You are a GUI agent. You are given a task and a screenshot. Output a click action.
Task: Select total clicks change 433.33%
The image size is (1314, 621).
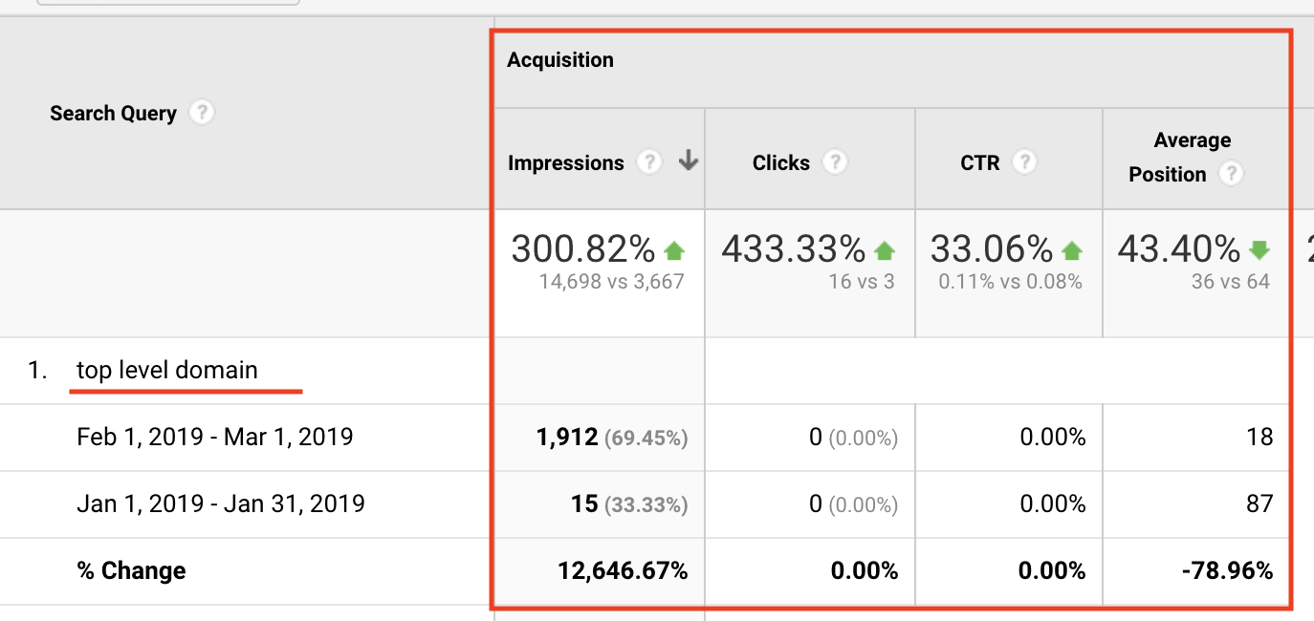pos(794,249)
